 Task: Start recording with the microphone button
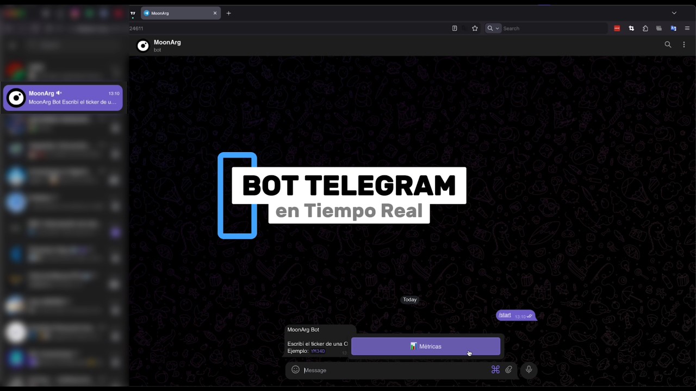coord(529,370)
